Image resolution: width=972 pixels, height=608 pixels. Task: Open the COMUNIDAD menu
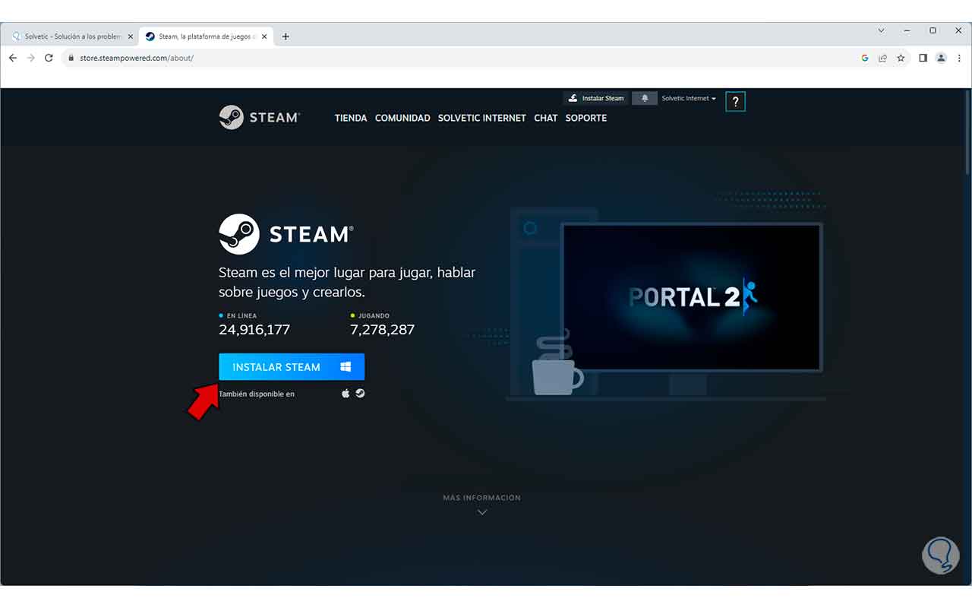(x=402, y=118)
